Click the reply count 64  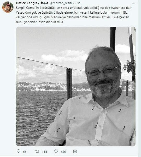tap(25, 152)
